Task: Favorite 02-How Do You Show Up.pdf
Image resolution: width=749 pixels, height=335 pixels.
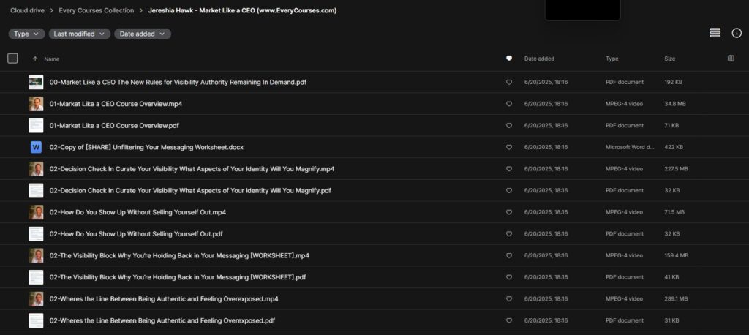Action: tap(509, 233)
